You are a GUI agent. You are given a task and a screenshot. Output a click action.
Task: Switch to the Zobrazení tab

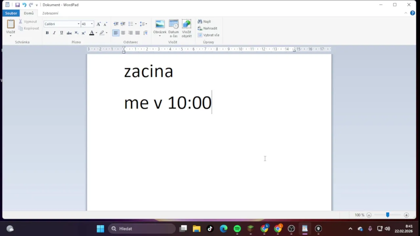coord(50,13)
